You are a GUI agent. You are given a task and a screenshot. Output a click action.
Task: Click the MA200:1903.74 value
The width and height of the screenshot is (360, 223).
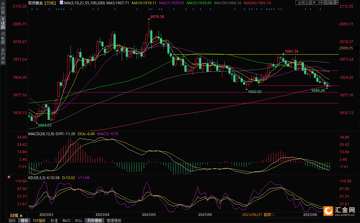[x=257, y=3]
